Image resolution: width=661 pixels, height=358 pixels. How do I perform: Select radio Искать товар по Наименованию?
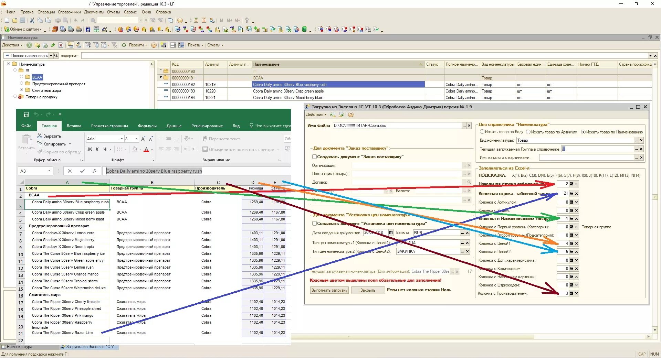583,132
